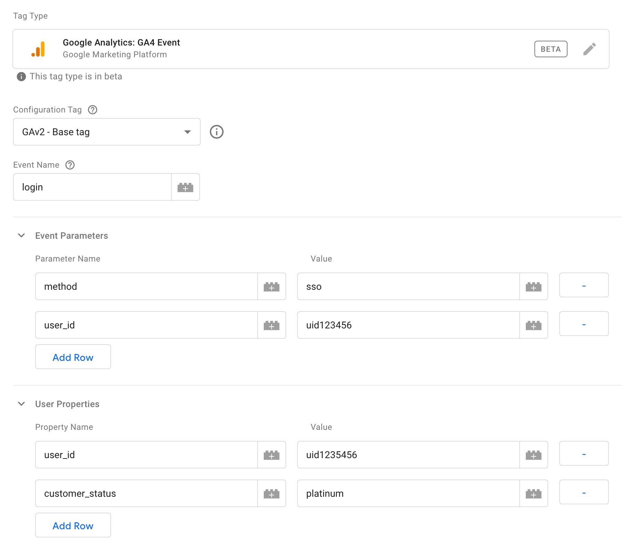Click the User Properties heading text
622x543 pixels.
[67, 404]
